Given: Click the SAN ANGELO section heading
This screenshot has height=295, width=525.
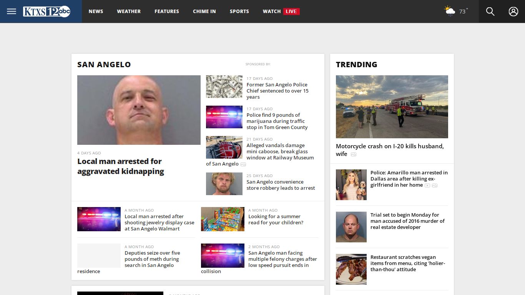Looking at the screenshot, I should pyautogui.click(x=104, y=65).
